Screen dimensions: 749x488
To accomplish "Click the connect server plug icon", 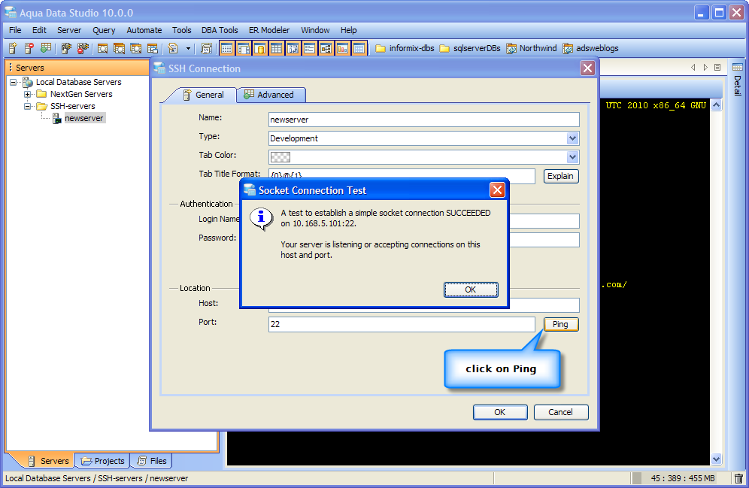I will [x=66, y=48].
